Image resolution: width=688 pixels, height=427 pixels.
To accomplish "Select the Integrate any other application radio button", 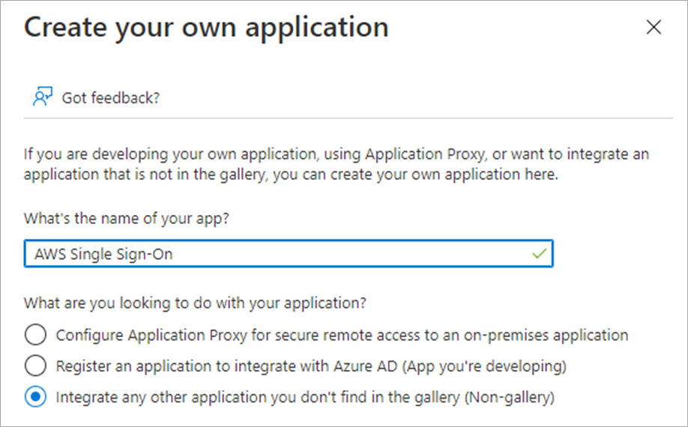I will [x=35, y=397].
